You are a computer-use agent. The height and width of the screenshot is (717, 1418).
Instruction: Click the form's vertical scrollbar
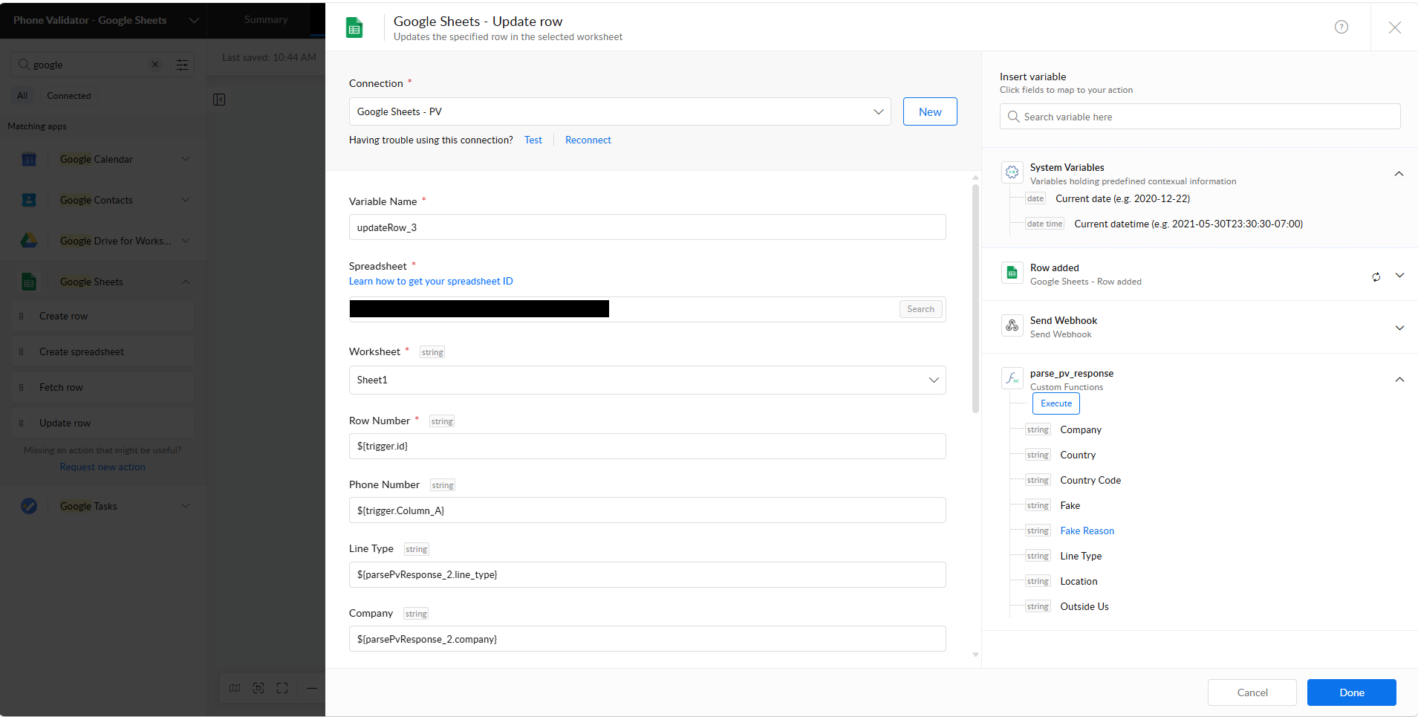tap(975, 298)
